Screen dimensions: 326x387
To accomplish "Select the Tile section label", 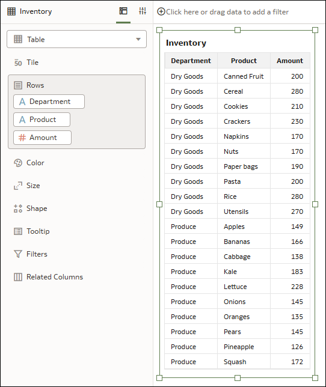I will (x=32, y=62).
